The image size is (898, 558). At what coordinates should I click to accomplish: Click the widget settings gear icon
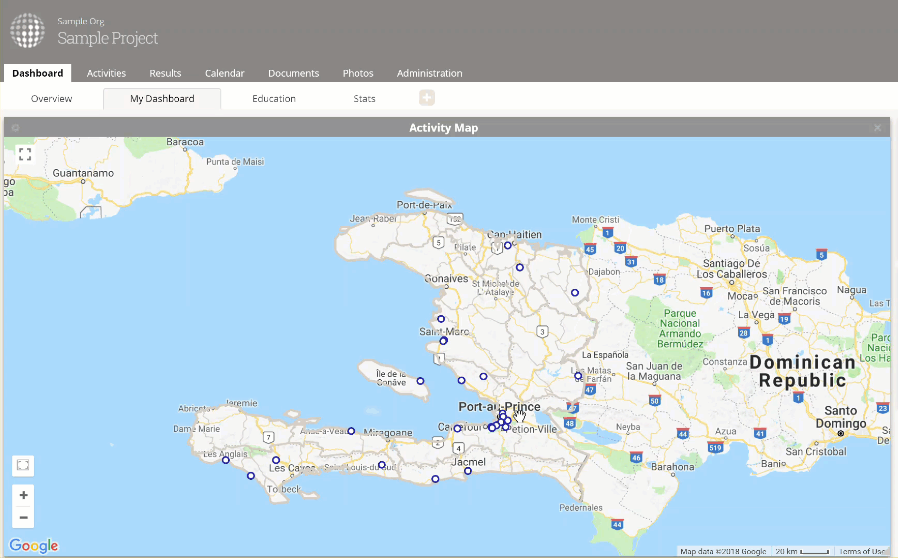coord(15,128)
